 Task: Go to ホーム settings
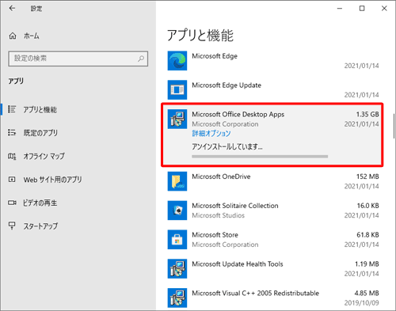(32, 36)
